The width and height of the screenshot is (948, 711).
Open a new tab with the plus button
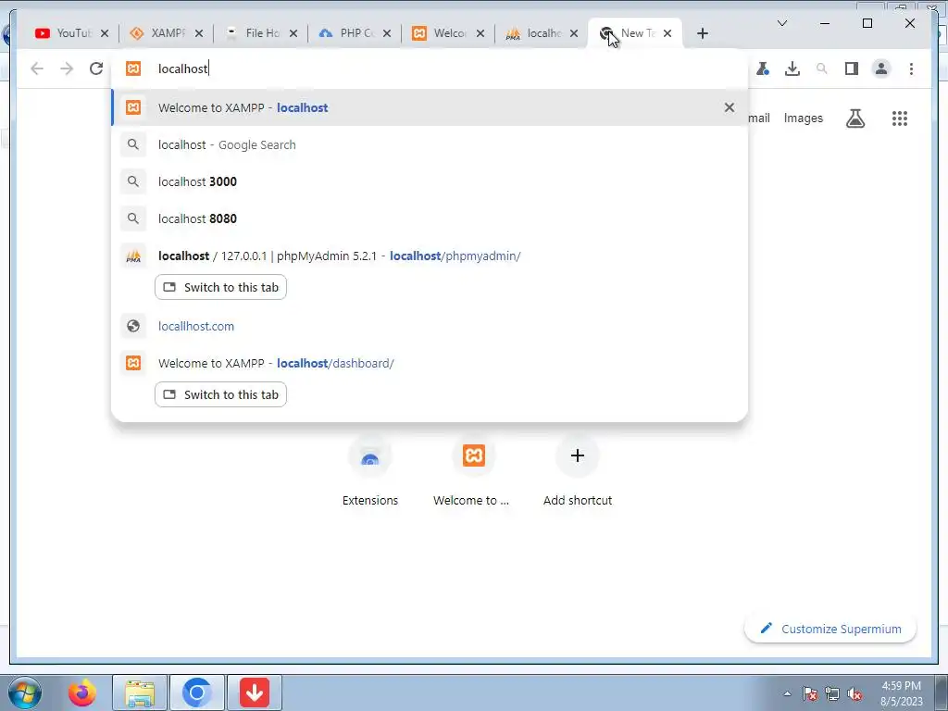pyautogui.click(x=702, y=33)
